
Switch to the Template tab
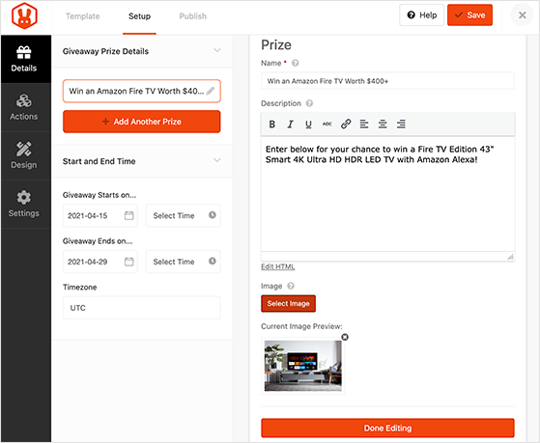point(83,16)
